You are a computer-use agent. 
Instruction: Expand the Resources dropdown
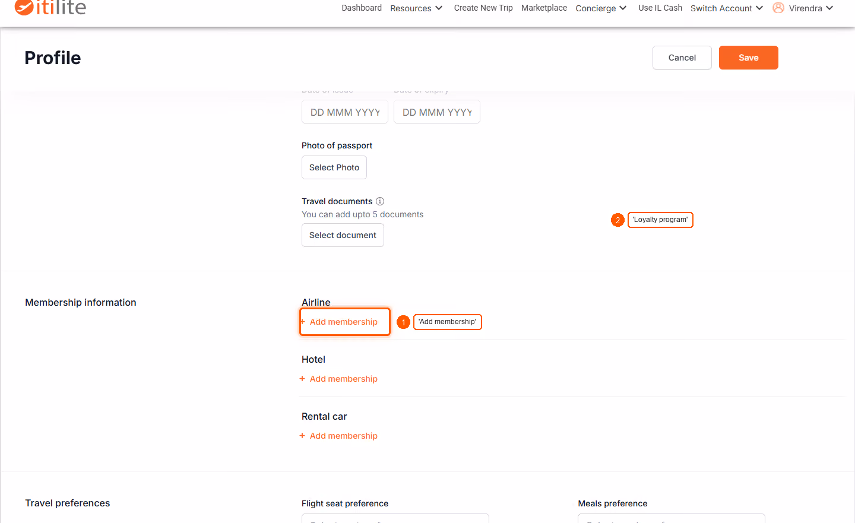[x=416, y=8]
